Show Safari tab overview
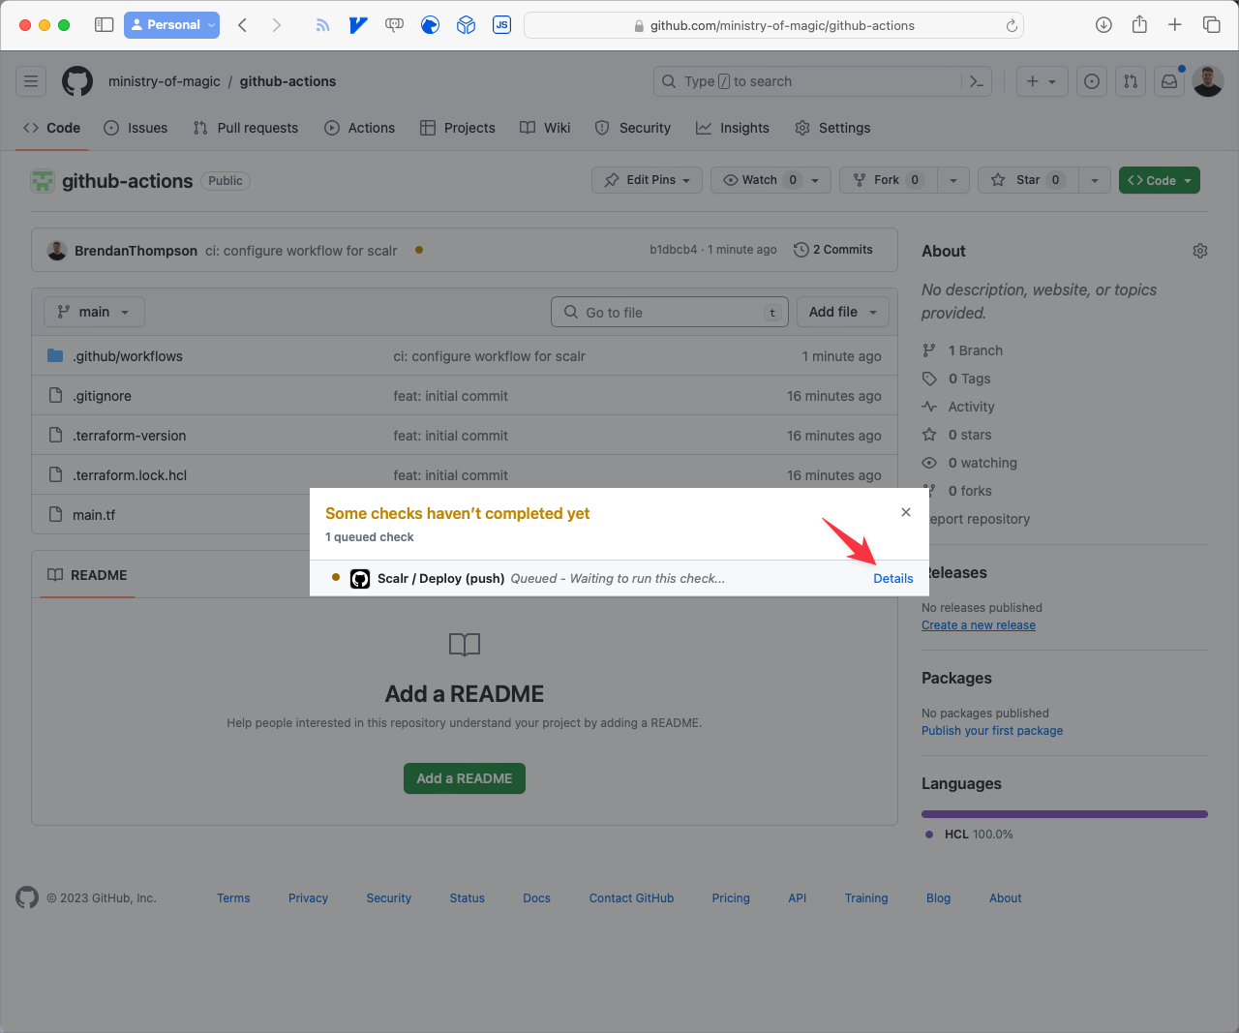 point(1211,25)
